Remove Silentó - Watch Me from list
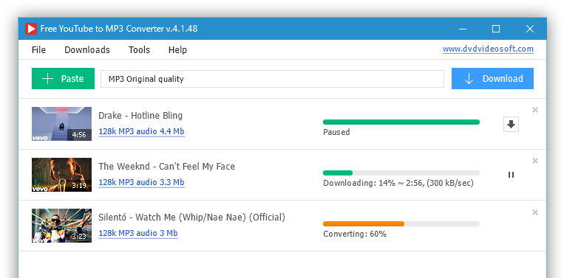The height and width of the screenshot is (278, 564). tap(535, 212)
